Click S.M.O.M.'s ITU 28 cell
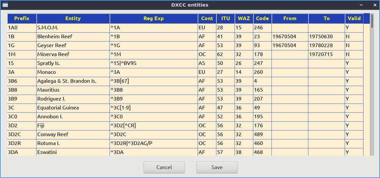Viewport: 380px width, 178px height. pos(225,28)
